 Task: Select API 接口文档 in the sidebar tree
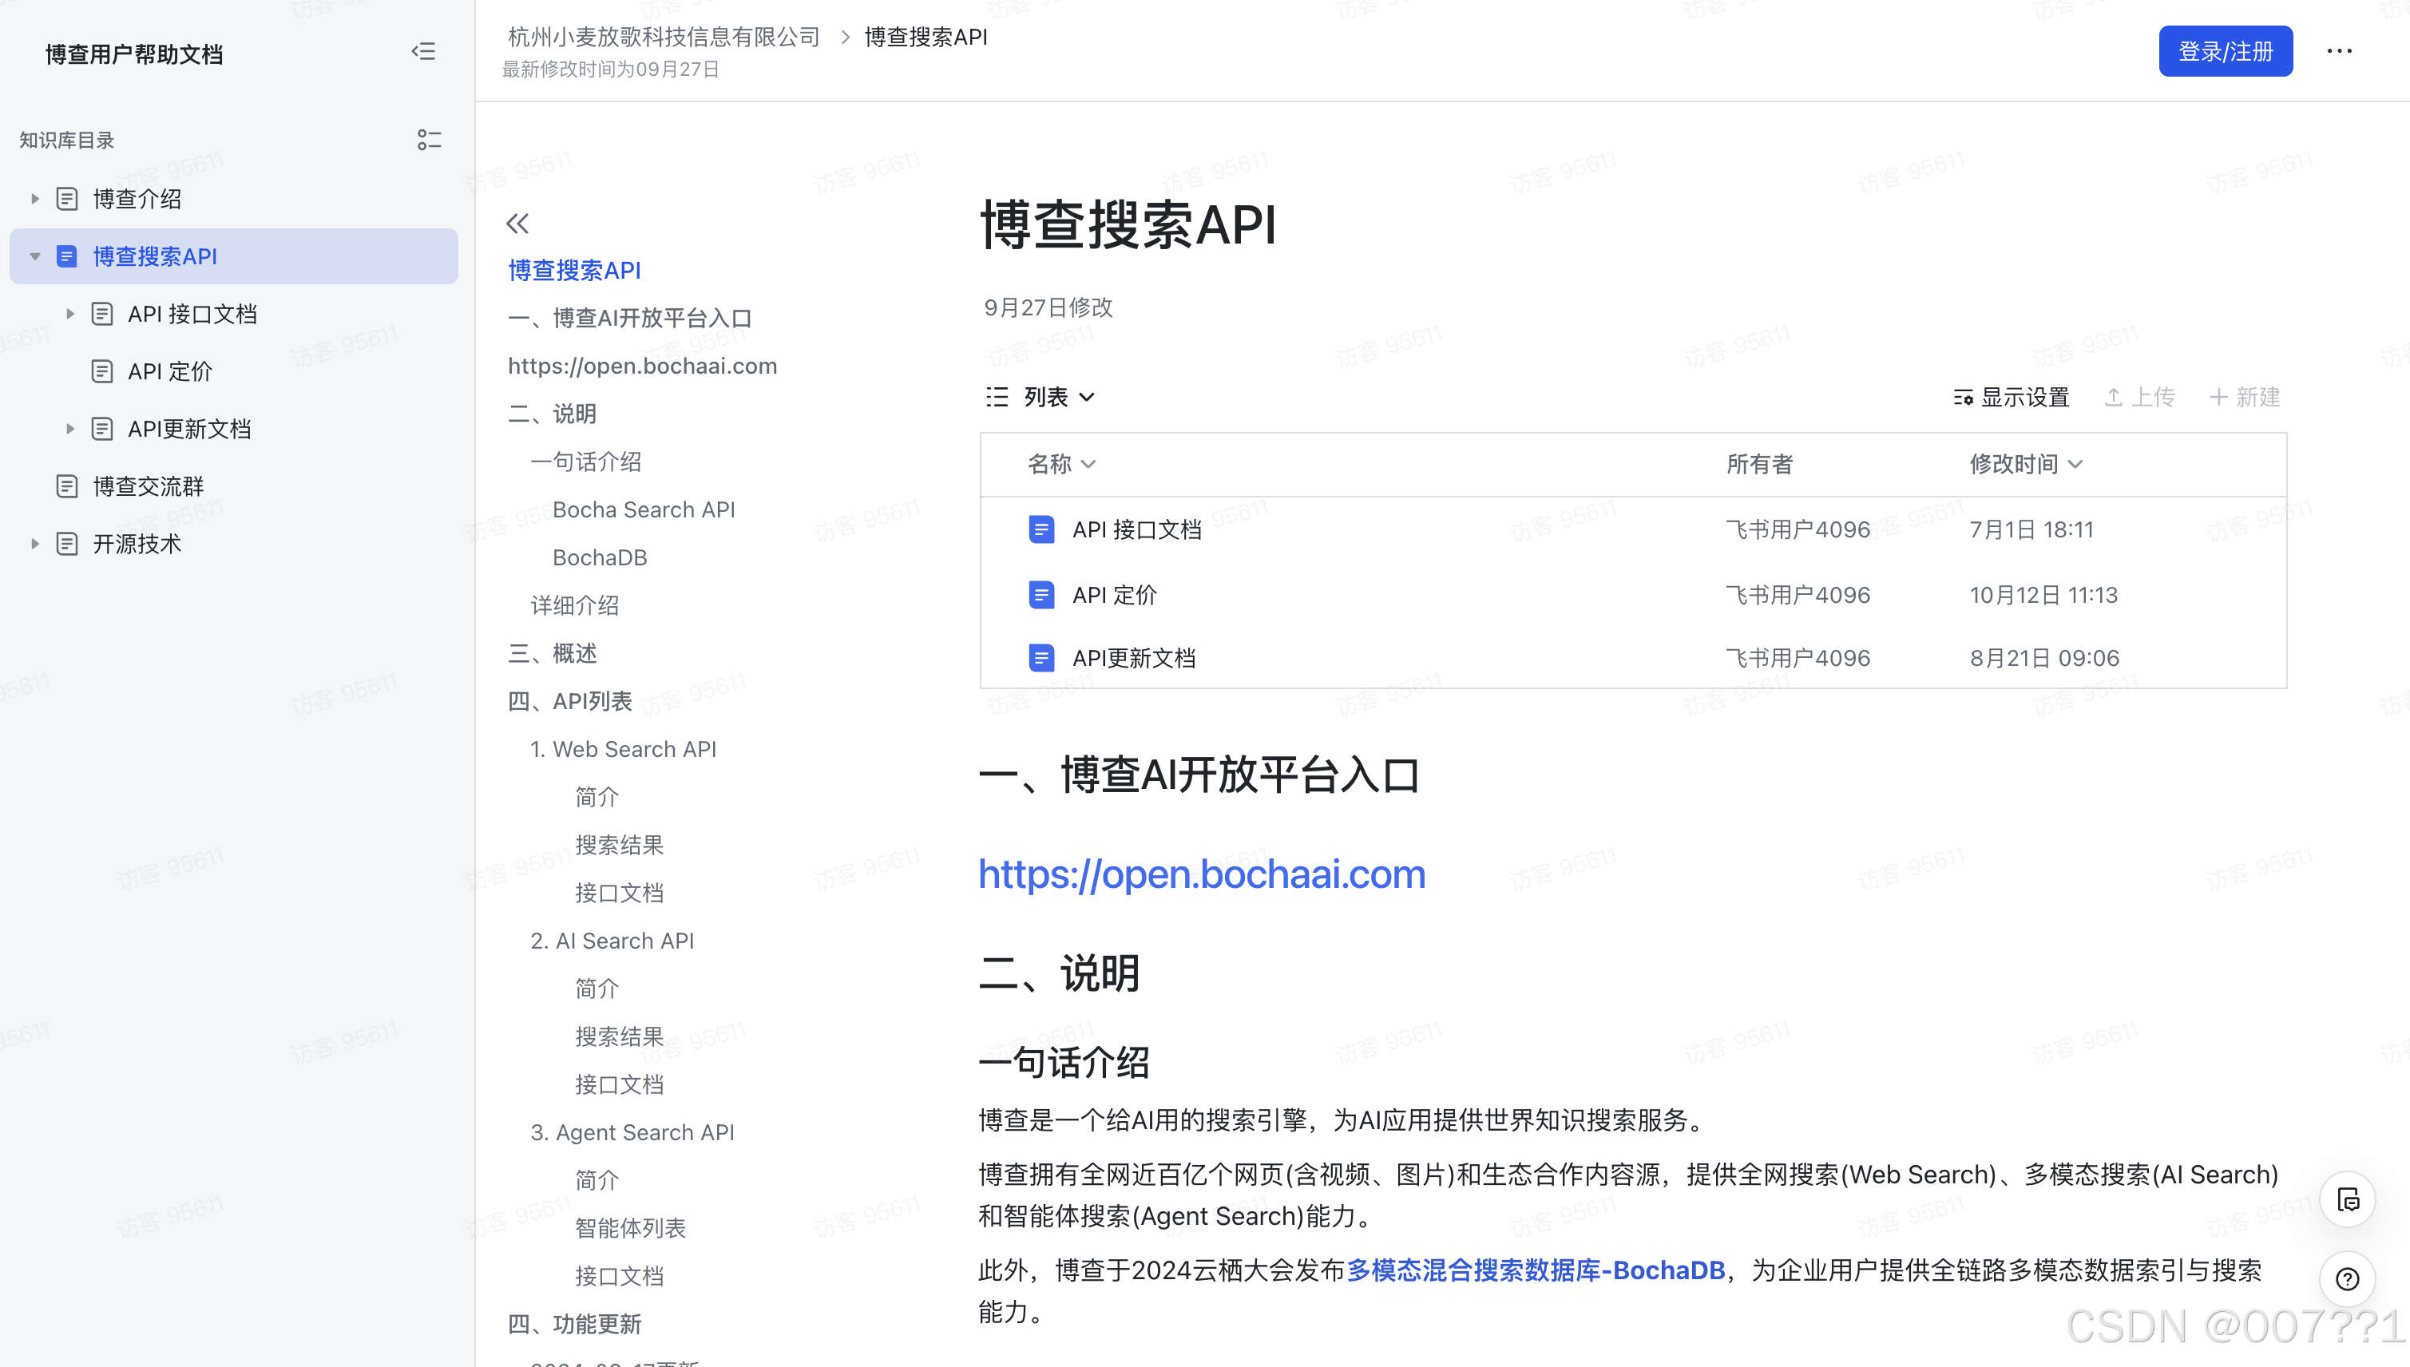(x=192, y=314)
